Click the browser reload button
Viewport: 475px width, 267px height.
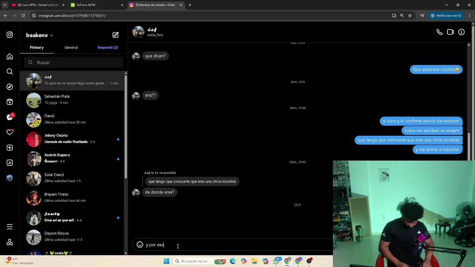(x=23, y=16)
